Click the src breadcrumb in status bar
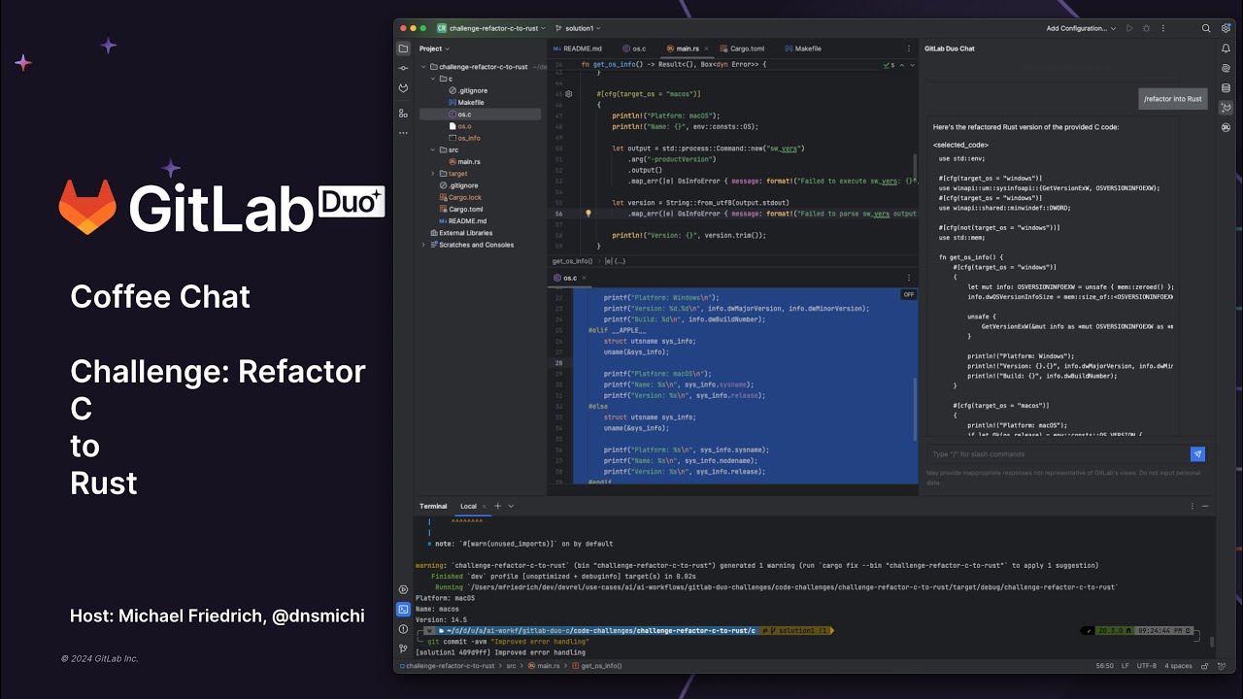 point(510,666)
